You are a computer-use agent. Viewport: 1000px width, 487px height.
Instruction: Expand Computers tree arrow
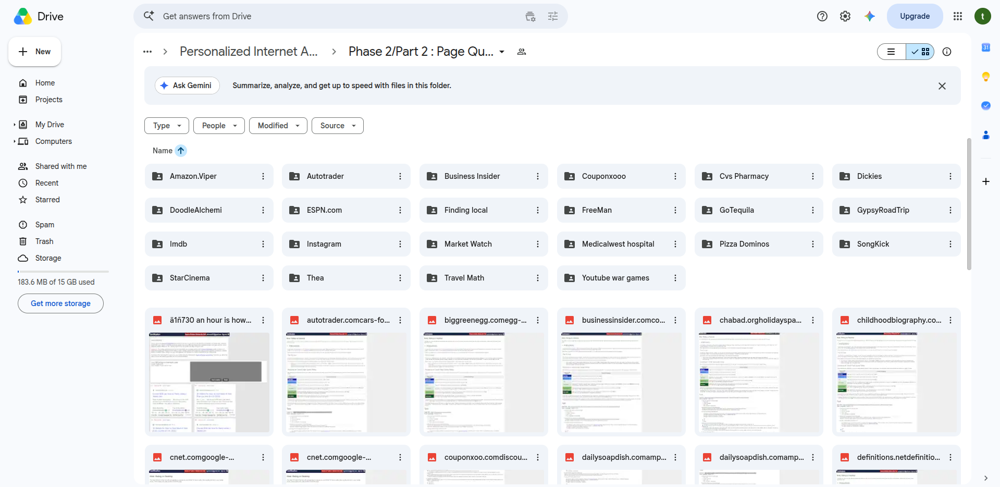[14, 141]
